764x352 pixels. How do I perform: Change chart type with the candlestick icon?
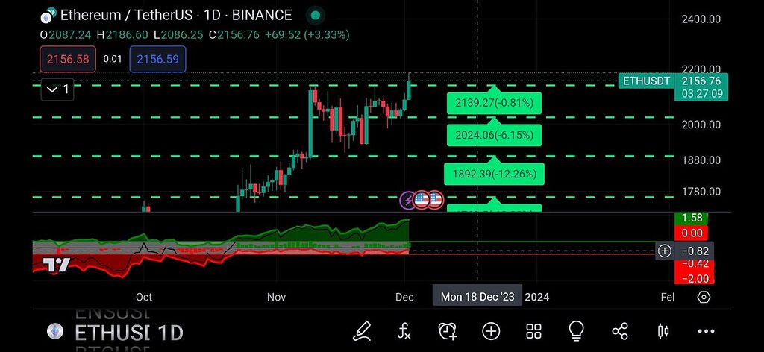pos(663,330)
